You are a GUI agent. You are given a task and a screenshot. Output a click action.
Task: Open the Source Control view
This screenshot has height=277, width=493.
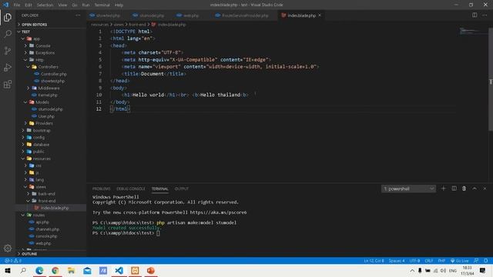(8, 51)
